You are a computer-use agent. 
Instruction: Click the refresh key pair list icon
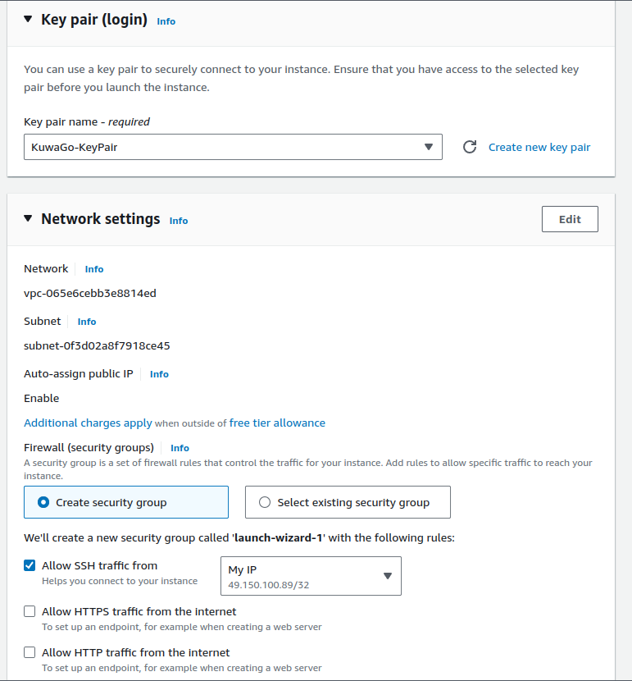coord(470,148)
